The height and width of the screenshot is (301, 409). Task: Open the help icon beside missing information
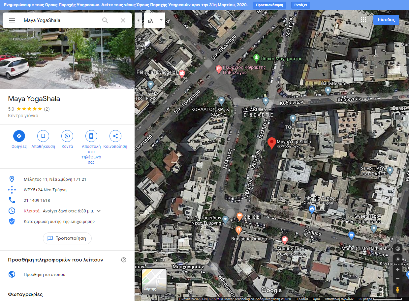click(x=124, y=260)
